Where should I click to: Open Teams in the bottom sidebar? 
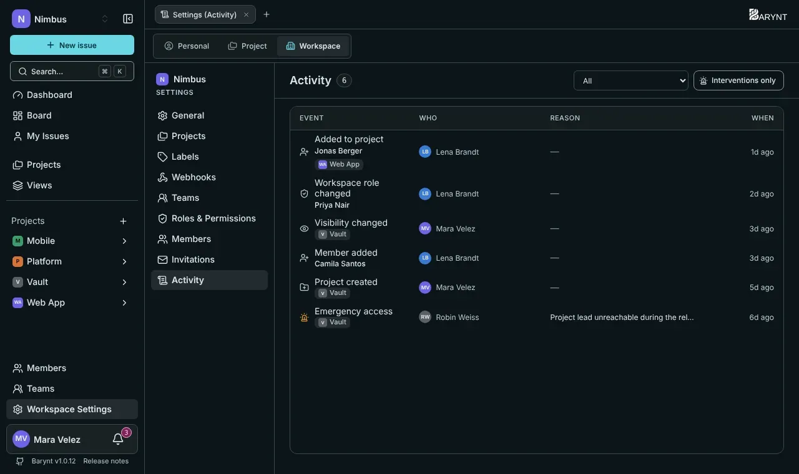[72, 389]
